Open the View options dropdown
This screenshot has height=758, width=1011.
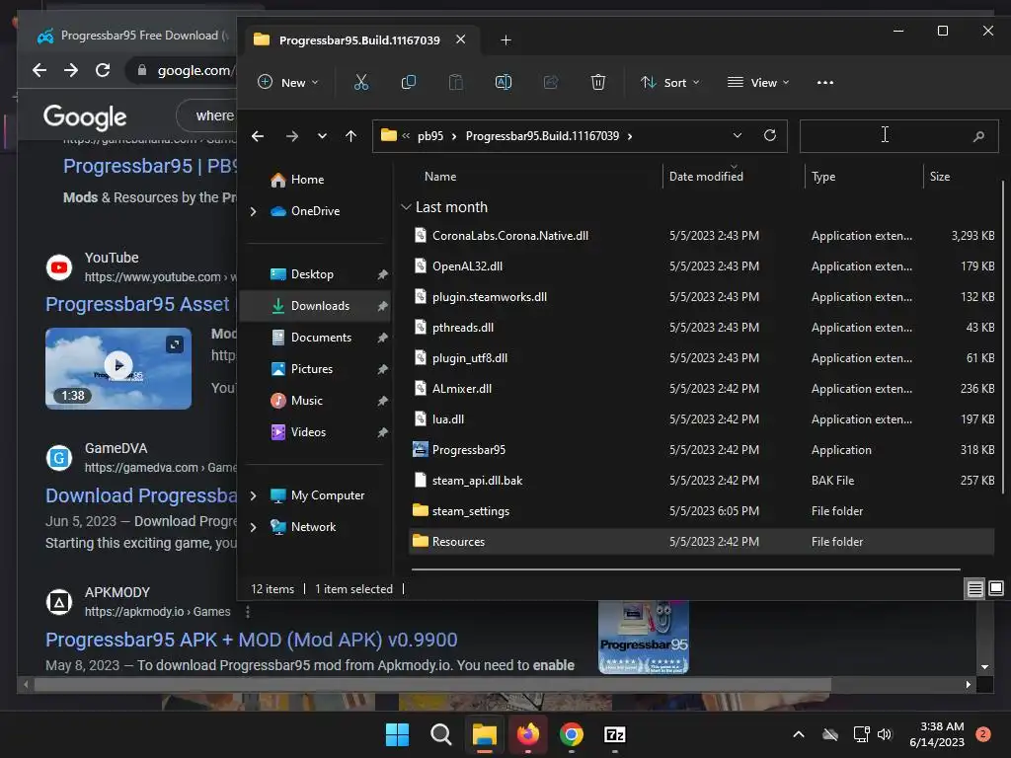[758, 83]
